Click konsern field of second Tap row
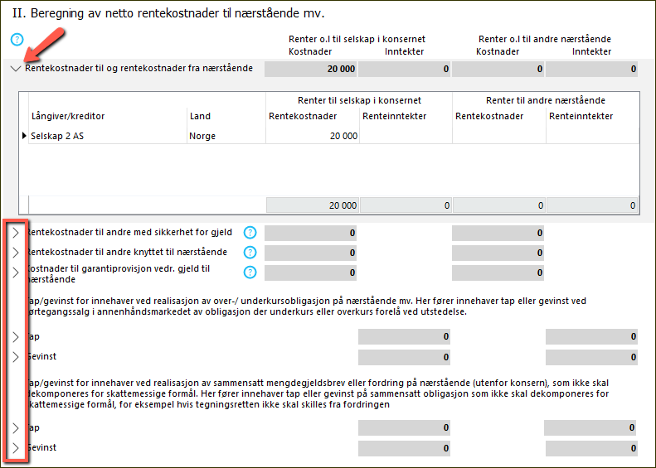 click(404, 428)
